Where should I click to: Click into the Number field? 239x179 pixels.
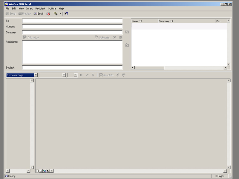[x=72, y=27]
